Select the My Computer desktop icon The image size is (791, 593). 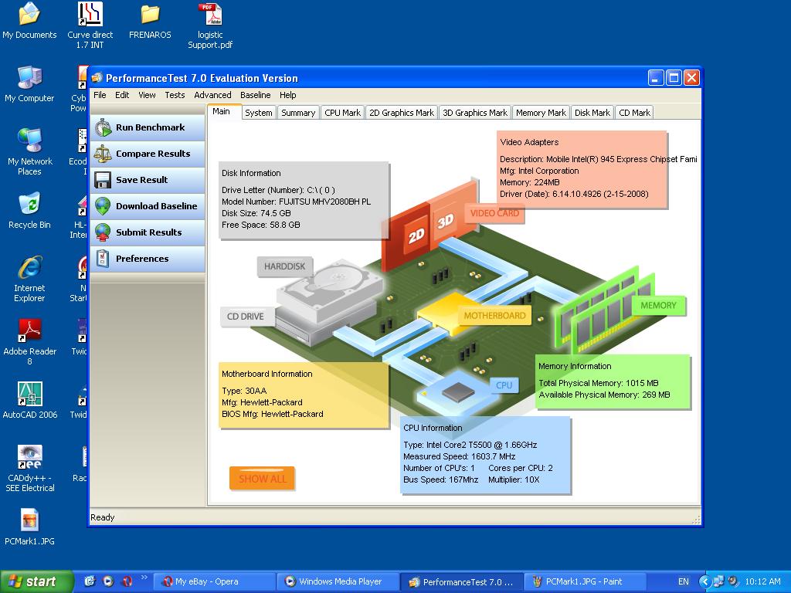pos(29,84)
